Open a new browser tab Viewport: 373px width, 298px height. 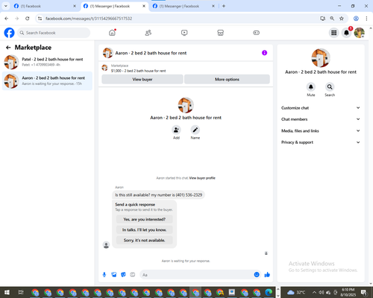(224, 6)
